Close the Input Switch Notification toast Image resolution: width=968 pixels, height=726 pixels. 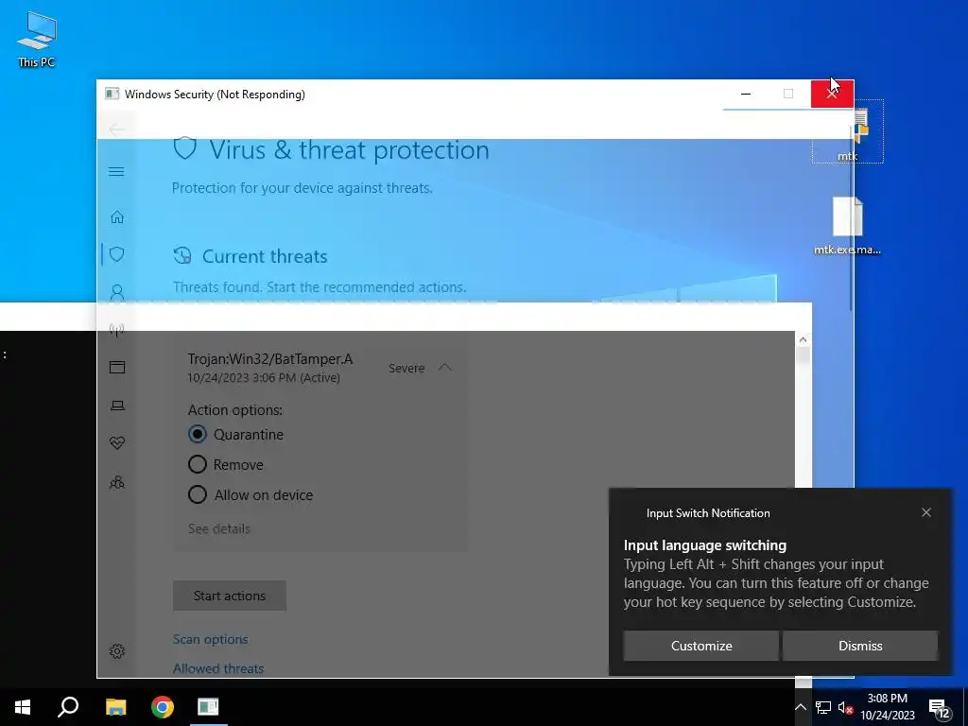coord(926,512)
